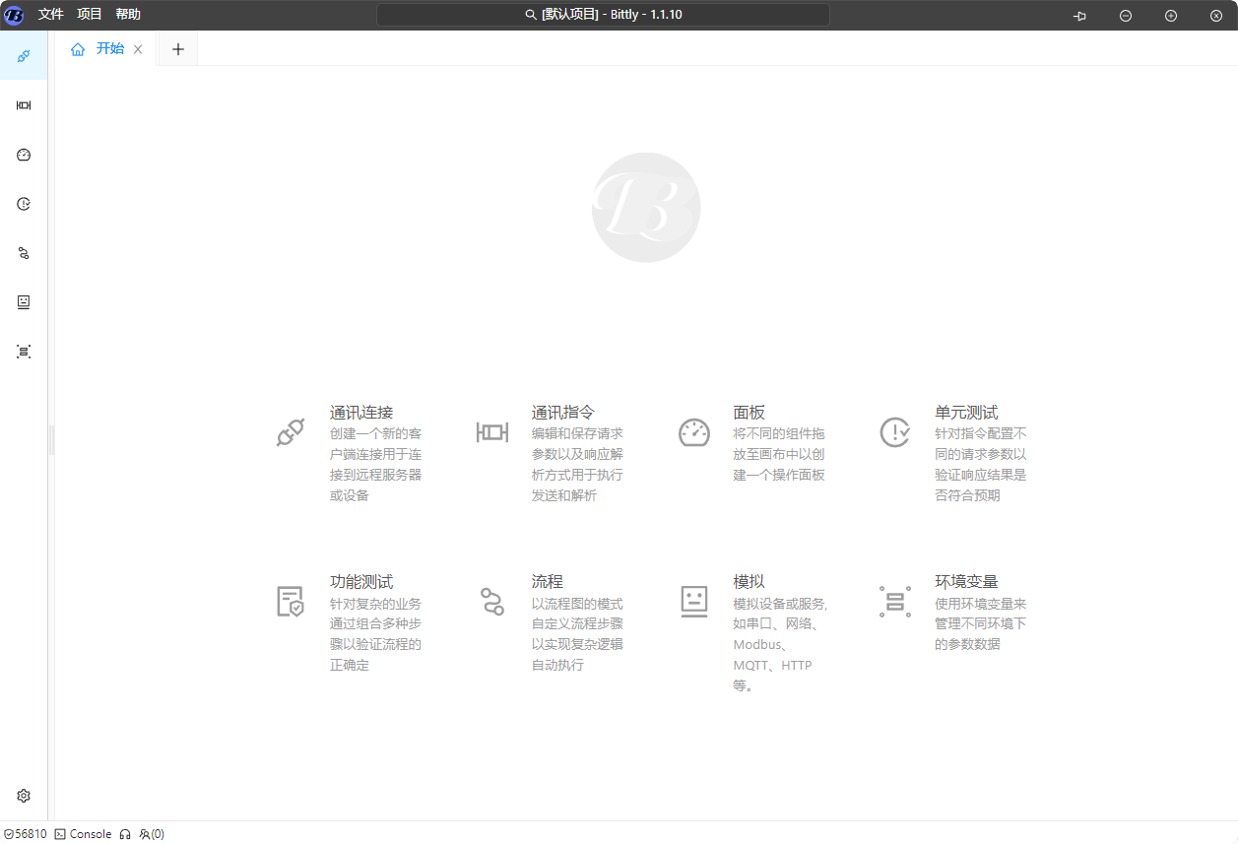Viewport: 1238px width, 844px height.
Task: Click the 通讯连接 card on start page
Action: pos(361,413)
